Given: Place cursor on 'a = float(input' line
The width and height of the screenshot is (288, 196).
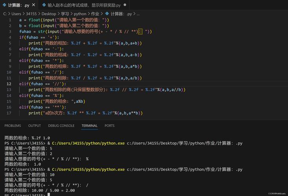Looking at the screenshot, I should (x=64, y=20).
